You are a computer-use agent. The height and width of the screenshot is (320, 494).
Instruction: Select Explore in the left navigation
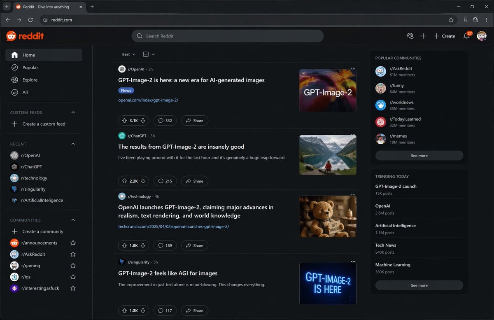[x=30, y=80]
